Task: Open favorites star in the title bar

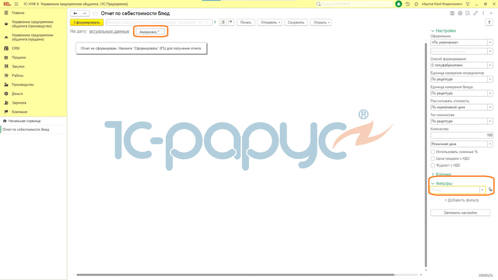Action: [x=416, y=4]
